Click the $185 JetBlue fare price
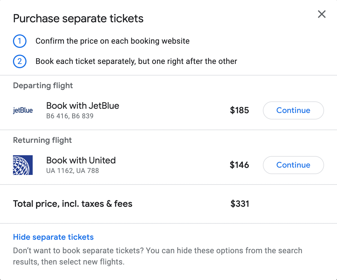Viewport: 337px width, 280px height. [240, 110]
